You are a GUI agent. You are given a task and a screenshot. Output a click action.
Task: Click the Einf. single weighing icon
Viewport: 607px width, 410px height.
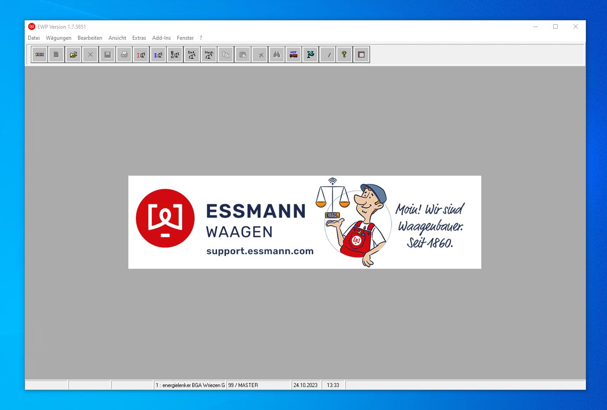click(192, 55)
